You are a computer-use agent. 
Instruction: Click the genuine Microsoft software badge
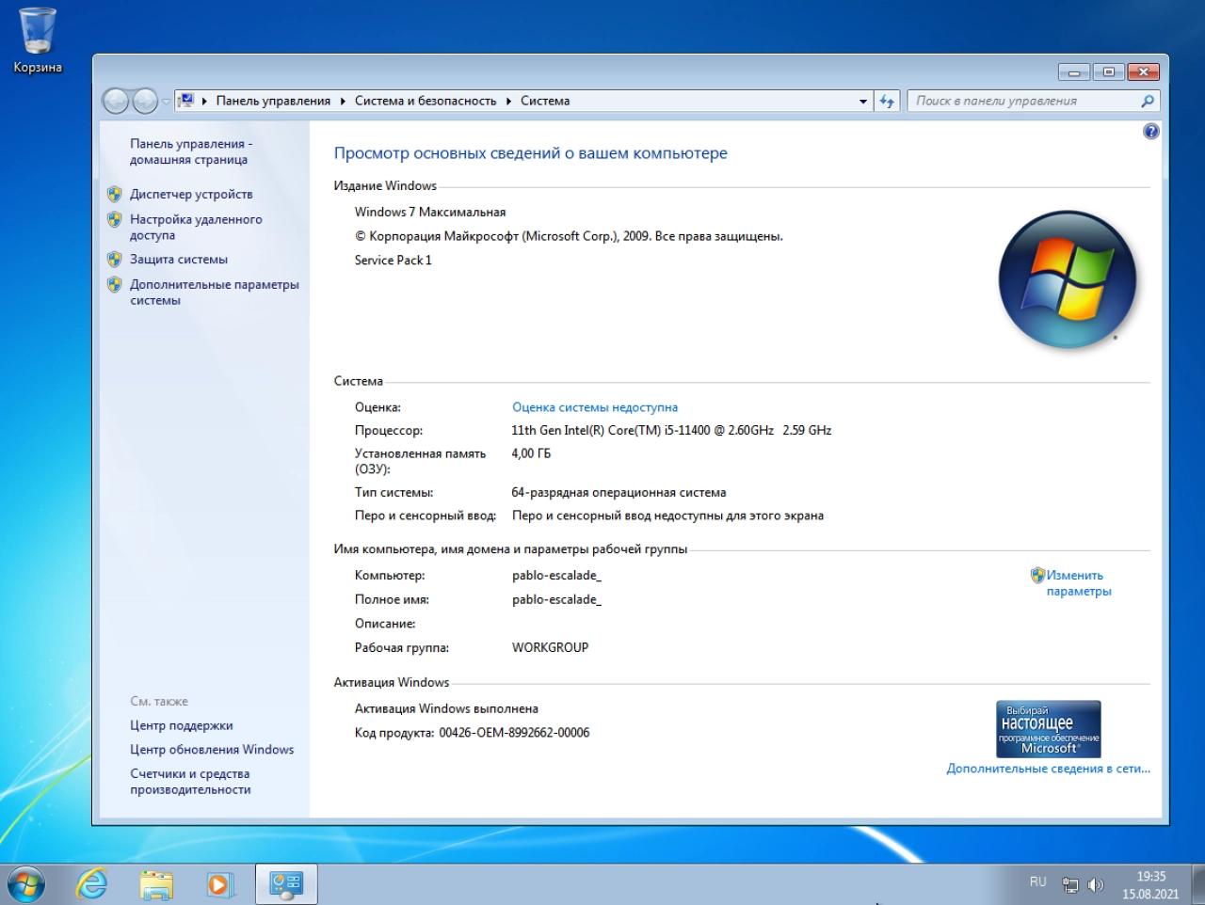click(1049, 729)
